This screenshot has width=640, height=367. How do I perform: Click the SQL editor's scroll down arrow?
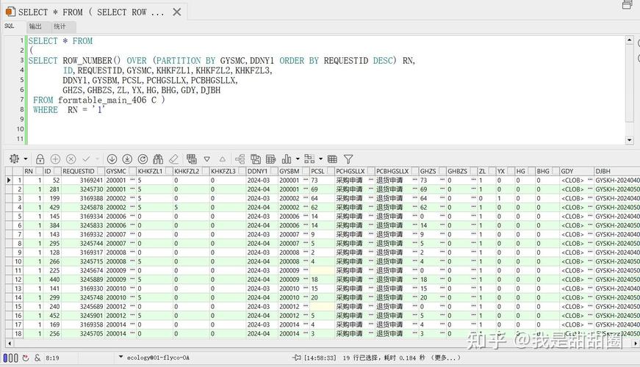pyautogui.click(x=630, y=140)
